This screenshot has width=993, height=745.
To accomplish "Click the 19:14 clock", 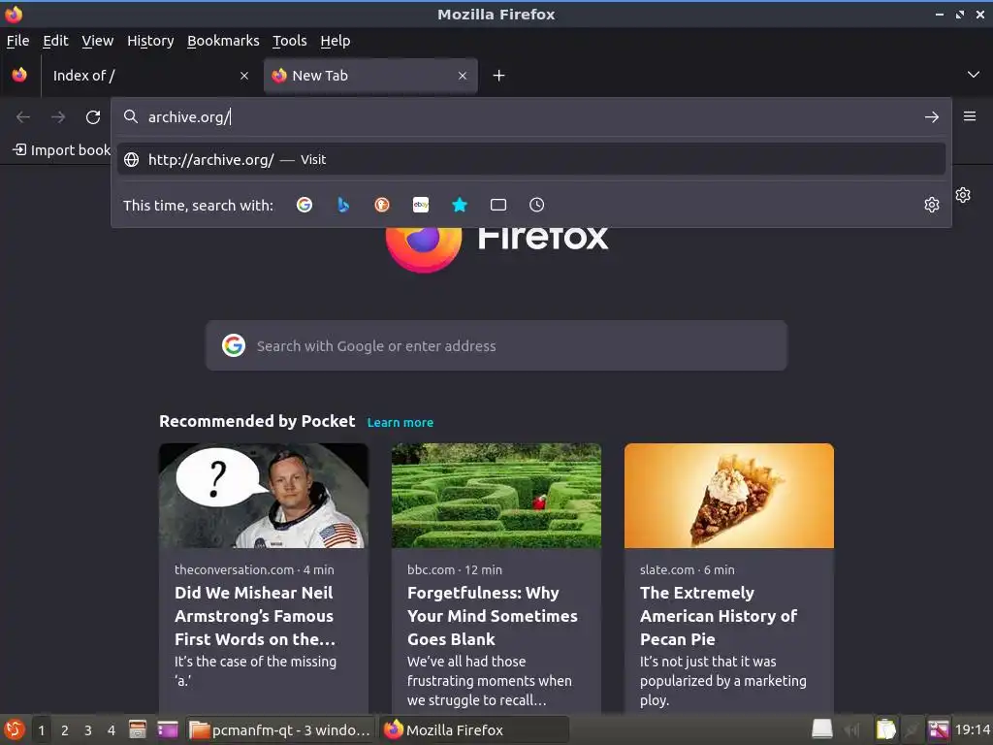I will [x=973, y=729].
